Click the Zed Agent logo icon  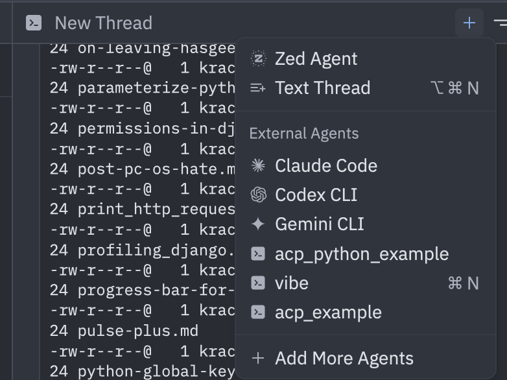pos(258,58)
